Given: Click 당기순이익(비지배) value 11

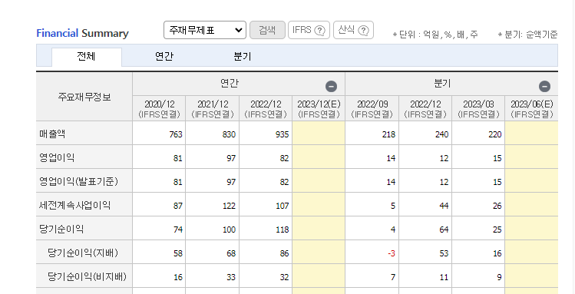Looking at the screenshot, I should click(444, 278).
